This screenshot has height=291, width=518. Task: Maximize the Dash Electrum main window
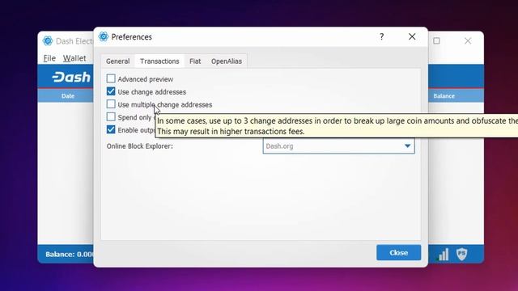[x=437, y=41]
